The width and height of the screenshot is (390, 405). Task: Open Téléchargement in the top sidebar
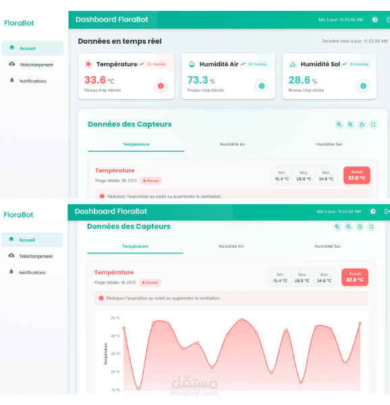pyautogui.click(x=33, y=65)
